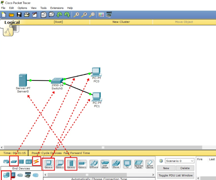The width and height of the screenshot is (216, 180).
Task: Click the Open folder icon
Action: [11, 15]
